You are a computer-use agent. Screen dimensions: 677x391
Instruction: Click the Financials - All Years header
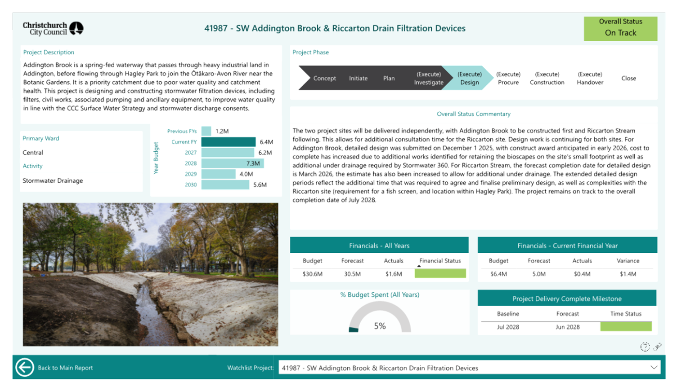pos(379,246)
